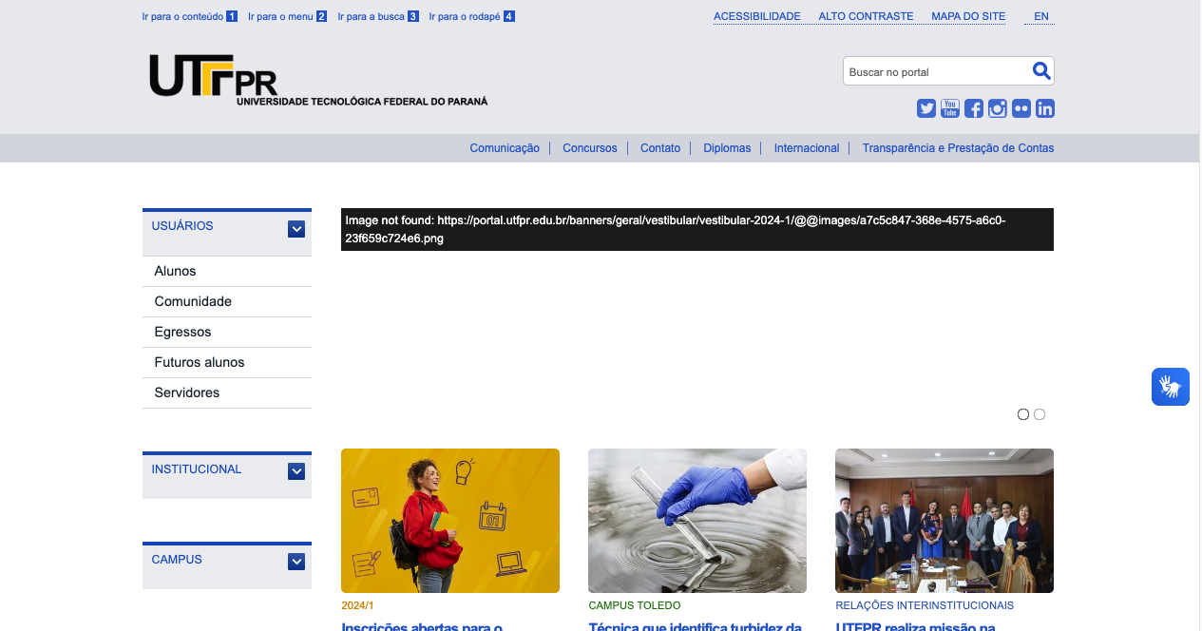Open the UTFPR Facebook page icon
The image size is (1202, 631).
point(974,108)
